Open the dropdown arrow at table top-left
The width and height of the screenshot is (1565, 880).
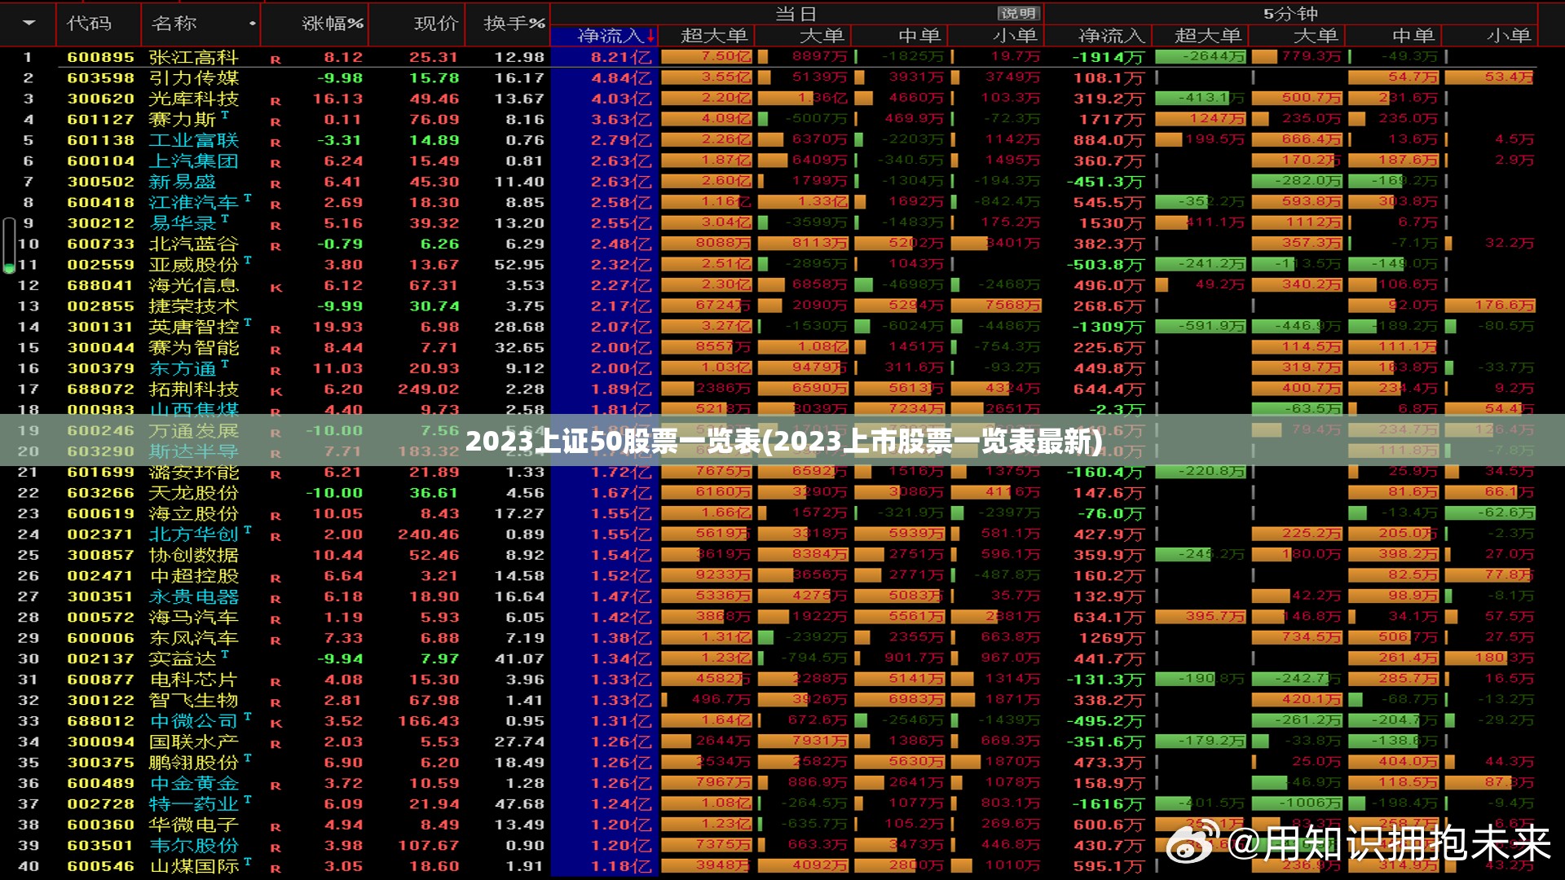(x=29, y=24)
